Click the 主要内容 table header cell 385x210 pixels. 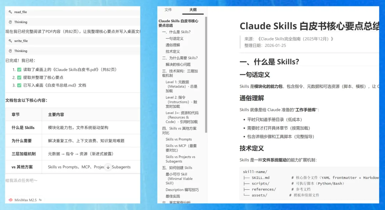pyautogui.click(x=91, y=114)
